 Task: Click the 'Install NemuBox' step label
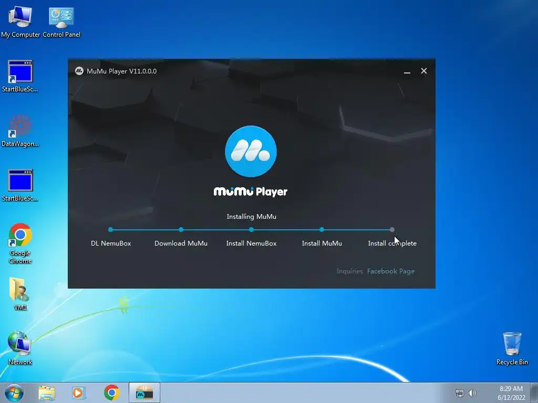pyautogui.click(x=252, y=243)
